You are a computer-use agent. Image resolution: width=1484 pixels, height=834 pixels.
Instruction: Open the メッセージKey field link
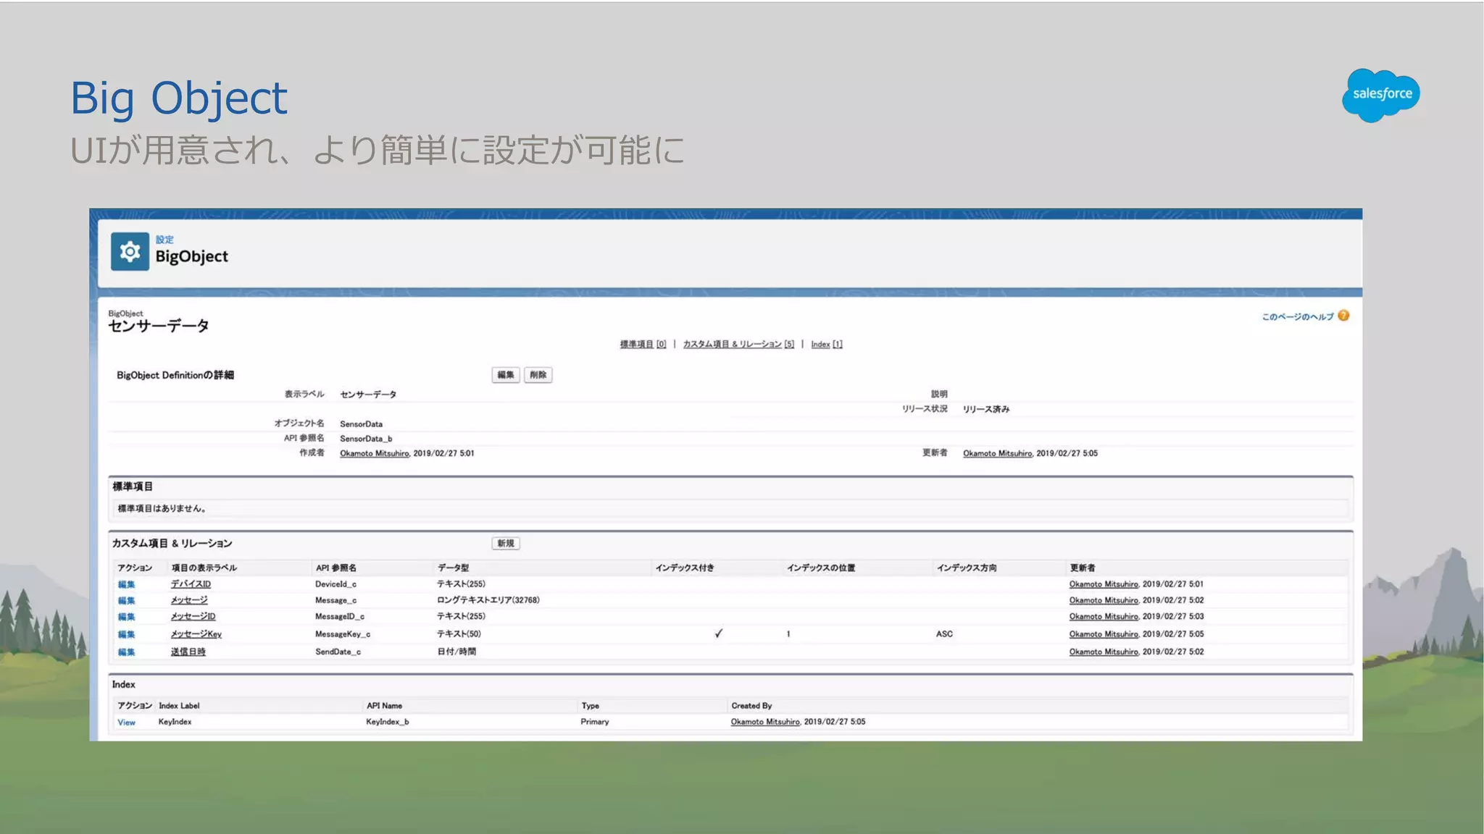[x=196, y=634]
